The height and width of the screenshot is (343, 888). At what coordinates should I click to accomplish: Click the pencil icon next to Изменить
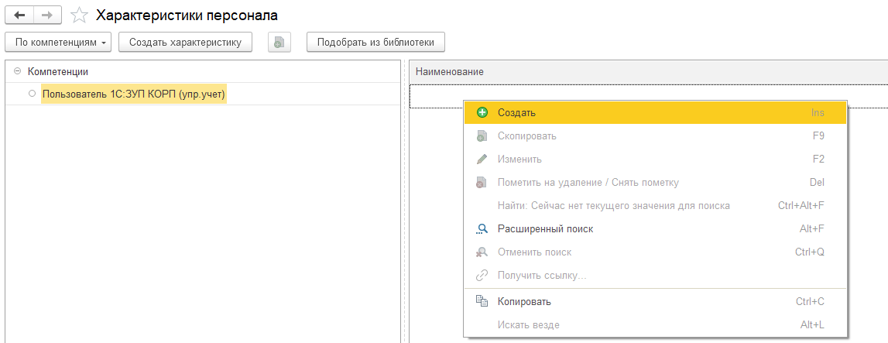tap(482, 159)
